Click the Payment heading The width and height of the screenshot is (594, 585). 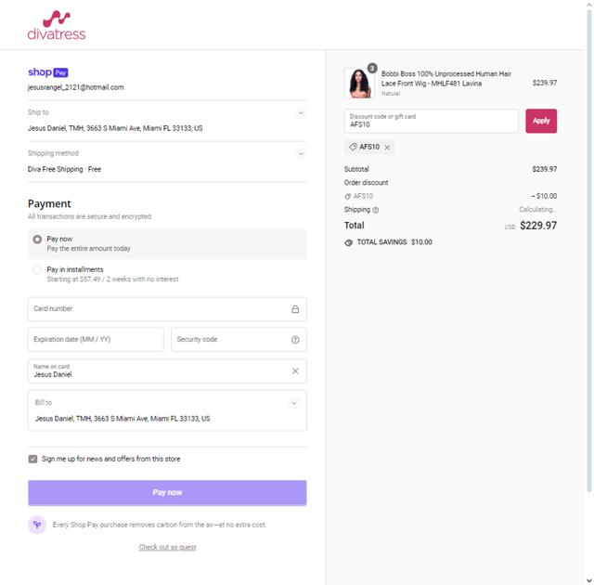tap(49, 204)
